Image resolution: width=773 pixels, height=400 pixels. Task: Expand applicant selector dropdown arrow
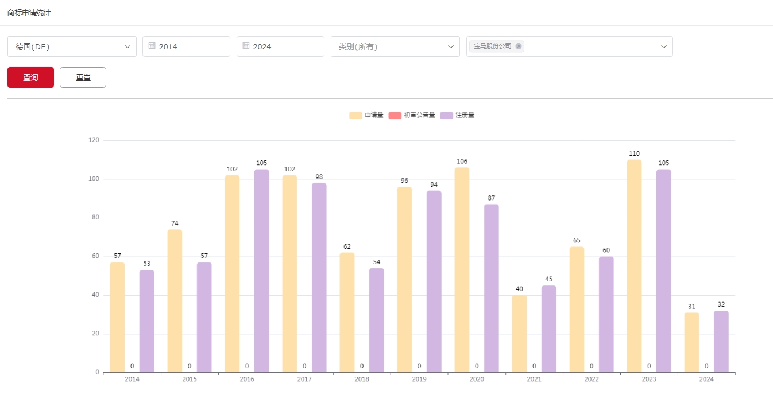pos(663,46)
